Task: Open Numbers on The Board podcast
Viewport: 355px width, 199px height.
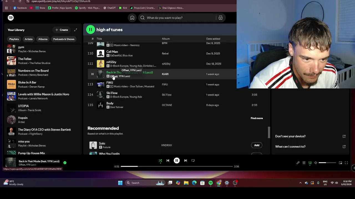Action: point(43,73)
